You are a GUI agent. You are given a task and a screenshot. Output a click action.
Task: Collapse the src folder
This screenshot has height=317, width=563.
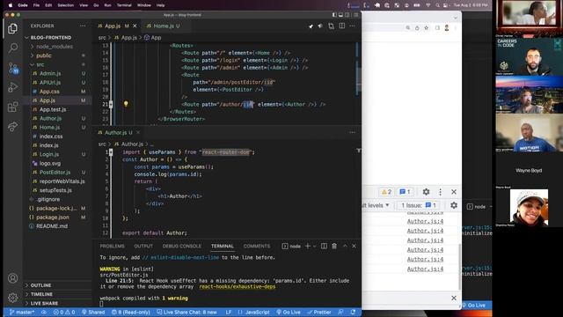tap(40, 64)
